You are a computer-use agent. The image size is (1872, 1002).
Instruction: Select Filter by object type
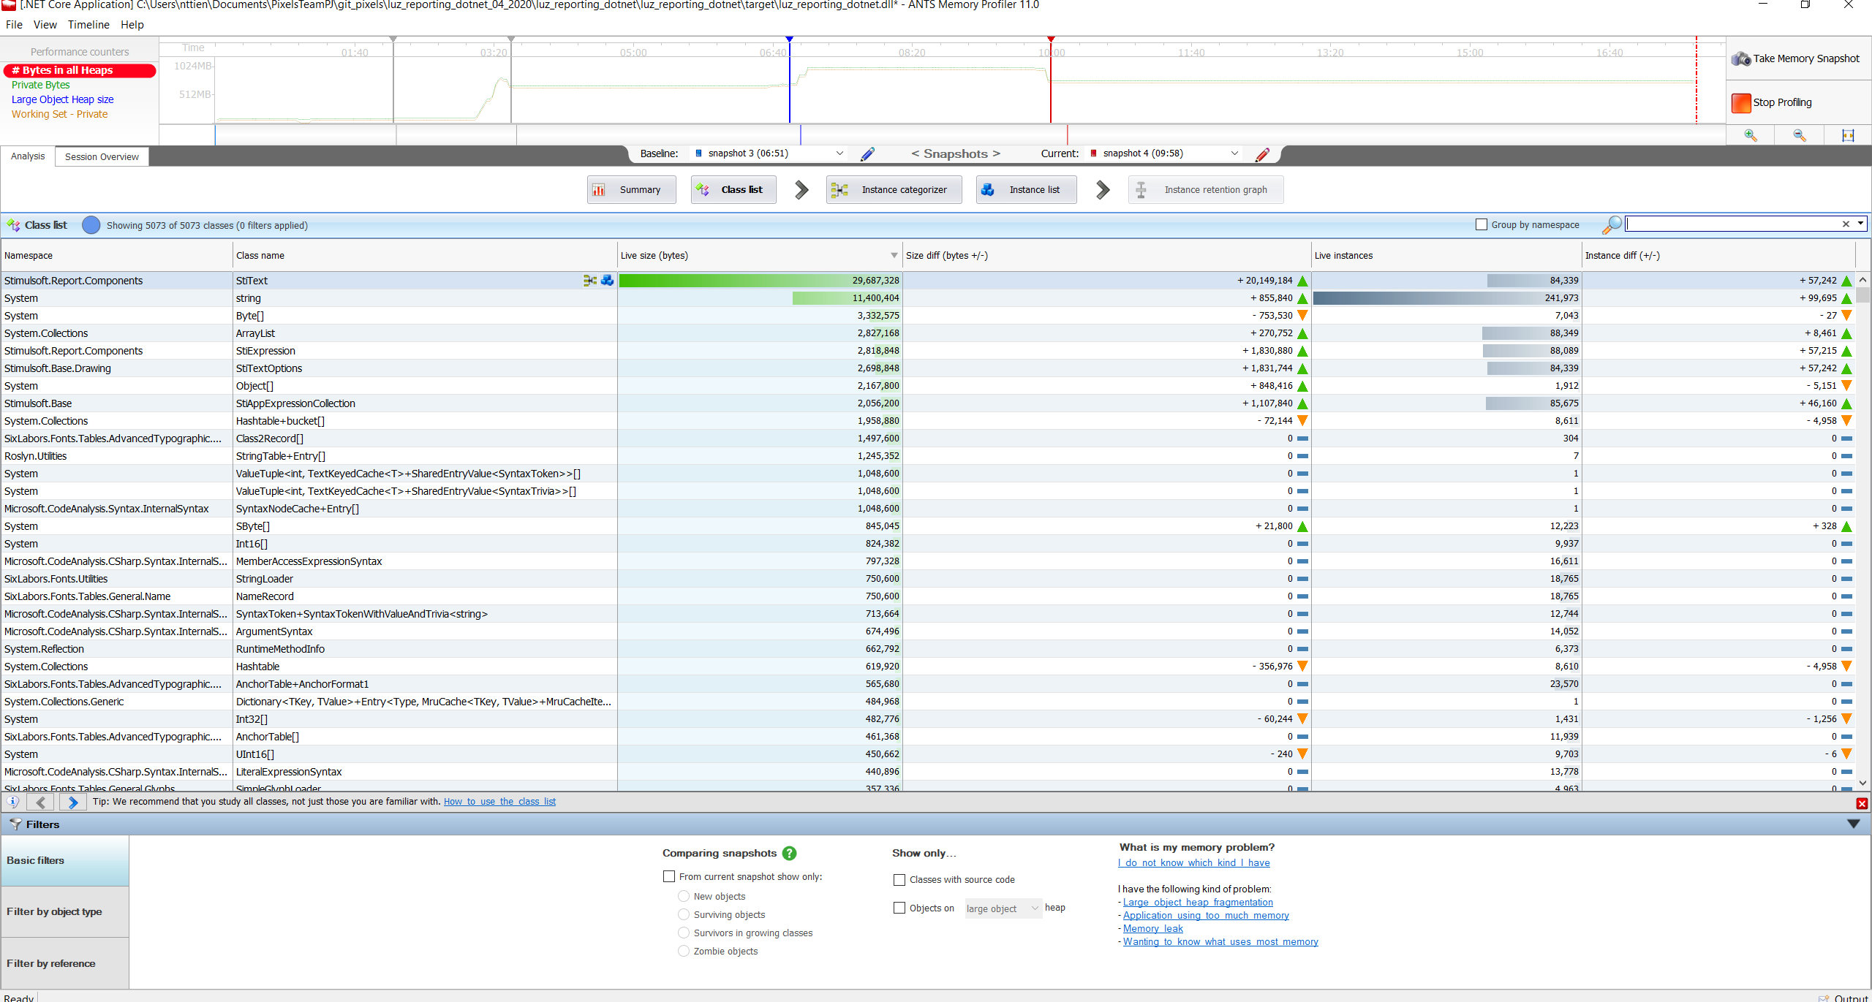[64, 912]
